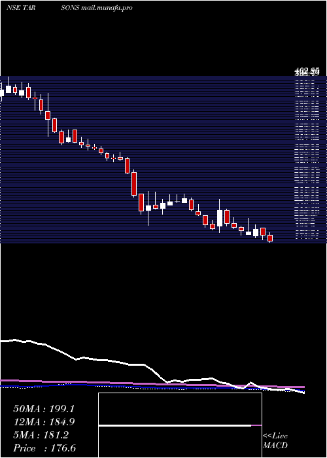The width and height of the screenshot is (327, 458).
Task: Click the '<<Live MACD' label
Action: click(275, 441)
